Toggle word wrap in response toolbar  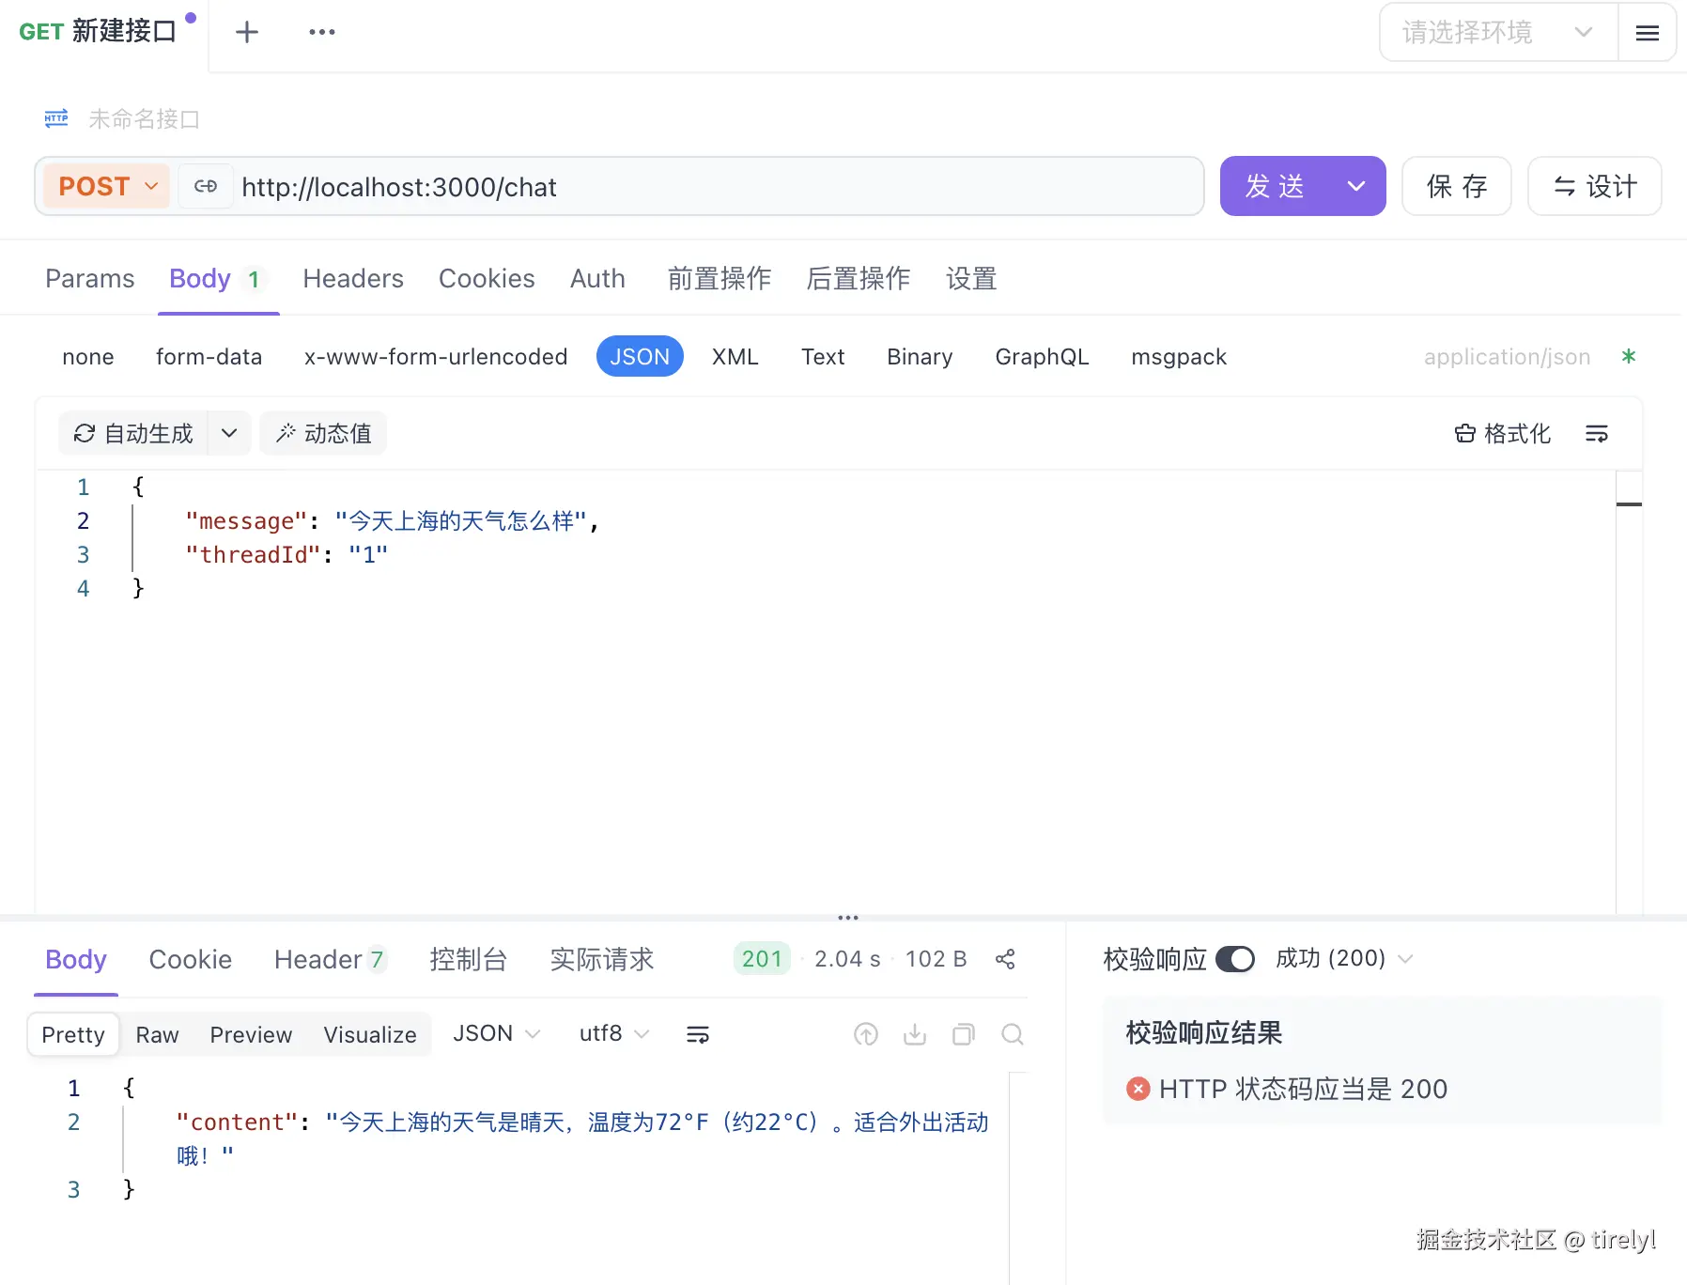698,1034
